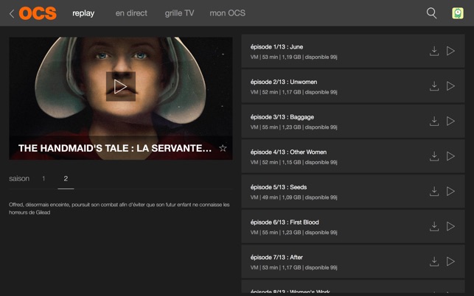Image resolution: width=474 pixels, height=296 pixels.
Task: Click the Other Women details 'VM | 52 min | 1,15 GB'
Action: pos(276,162)
